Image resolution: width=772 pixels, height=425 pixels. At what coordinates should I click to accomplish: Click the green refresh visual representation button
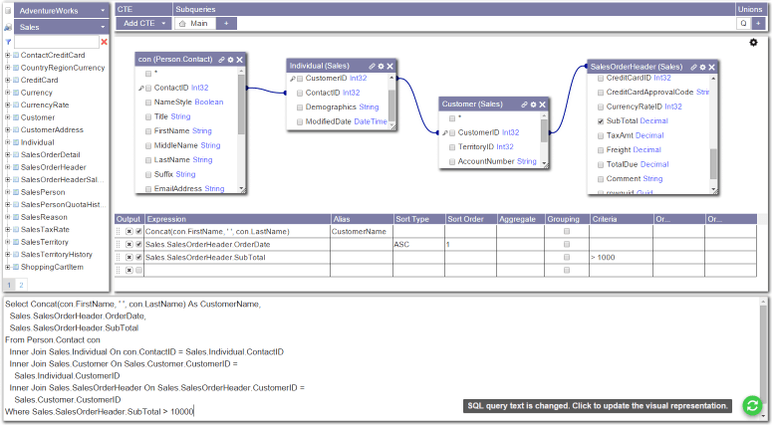752,406
